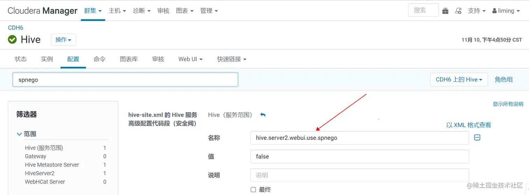Click the 名称 field with hive.server2.webui.use.spnego

pyautogui.click(x=360, y=138)
